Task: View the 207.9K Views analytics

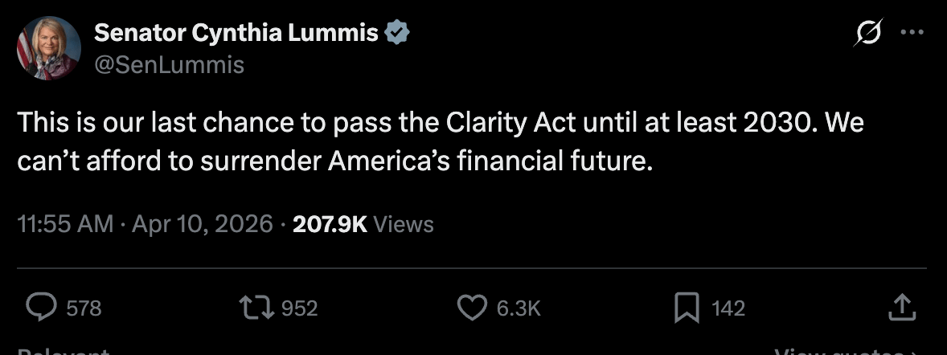Action: click(363, 224)
